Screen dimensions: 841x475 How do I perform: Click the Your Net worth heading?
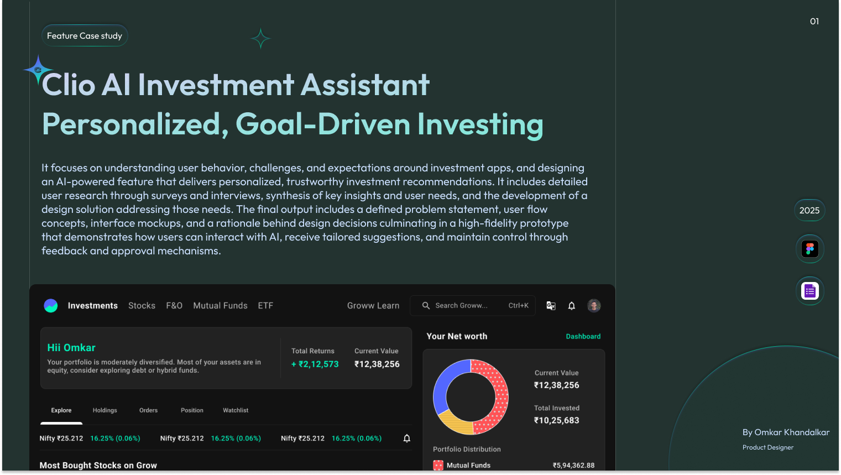(x=457, y=336)
